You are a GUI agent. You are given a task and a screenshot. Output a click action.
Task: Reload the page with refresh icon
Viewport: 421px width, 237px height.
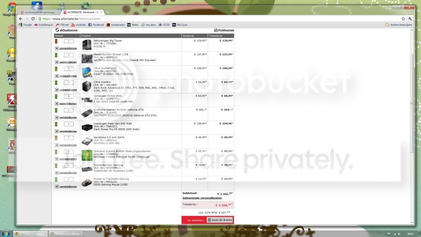coord(33,19)
